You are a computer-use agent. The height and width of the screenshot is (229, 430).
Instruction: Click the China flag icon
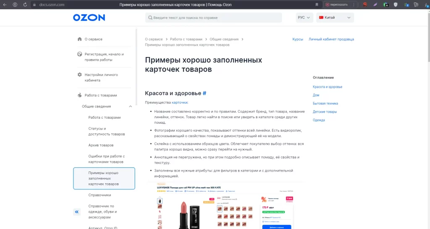click(x=321, y=18)
